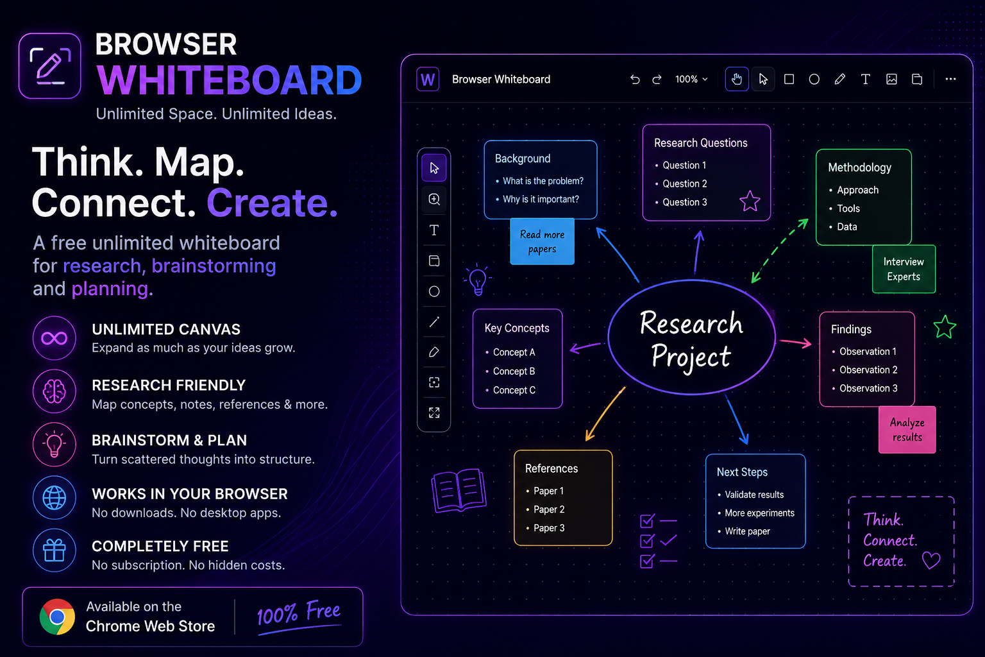The image size is (985, 657).
Task: Select the cursor tool in left sidebar
Action: point(434,168)
